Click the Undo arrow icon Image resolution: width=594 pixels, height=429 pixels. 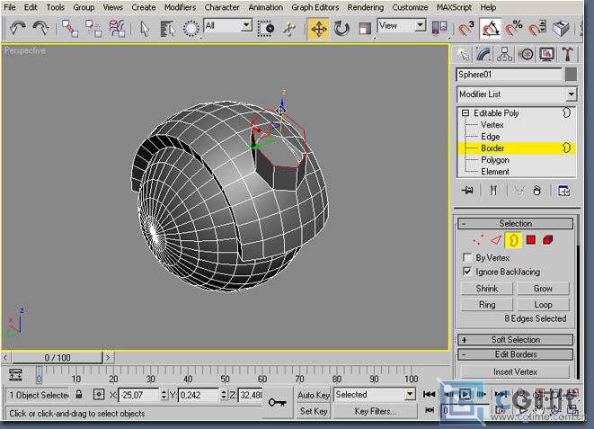coord(17,28)
